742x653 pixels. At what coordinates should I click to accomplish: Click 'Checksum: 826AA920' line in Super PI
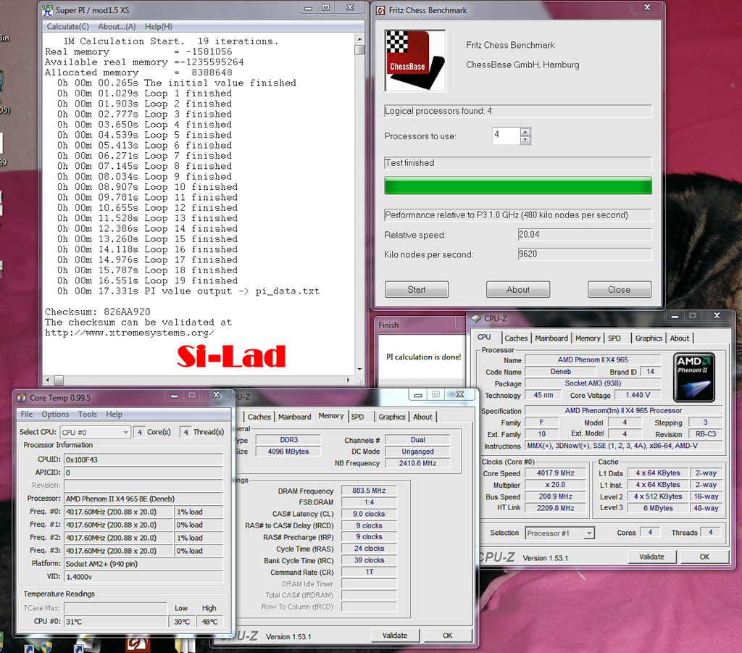click(98, 312)
